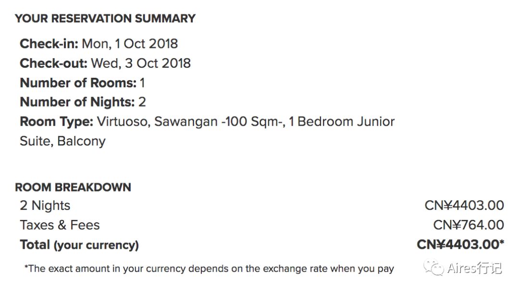This screenshot has width=519, height=291.
Task: Click the Taxes & Fees label
Action: coord(60,225)
